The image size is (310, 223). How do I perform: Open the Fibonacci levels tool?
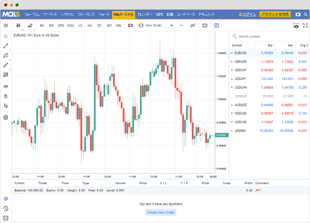click(6, 75)
